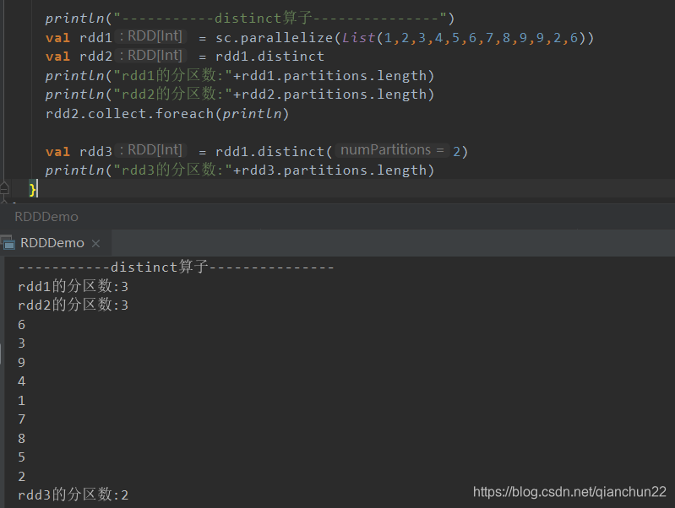The image size is (675, 508).
Task: Click the println distinct算子 code line
Action: [x=250, y=19]
